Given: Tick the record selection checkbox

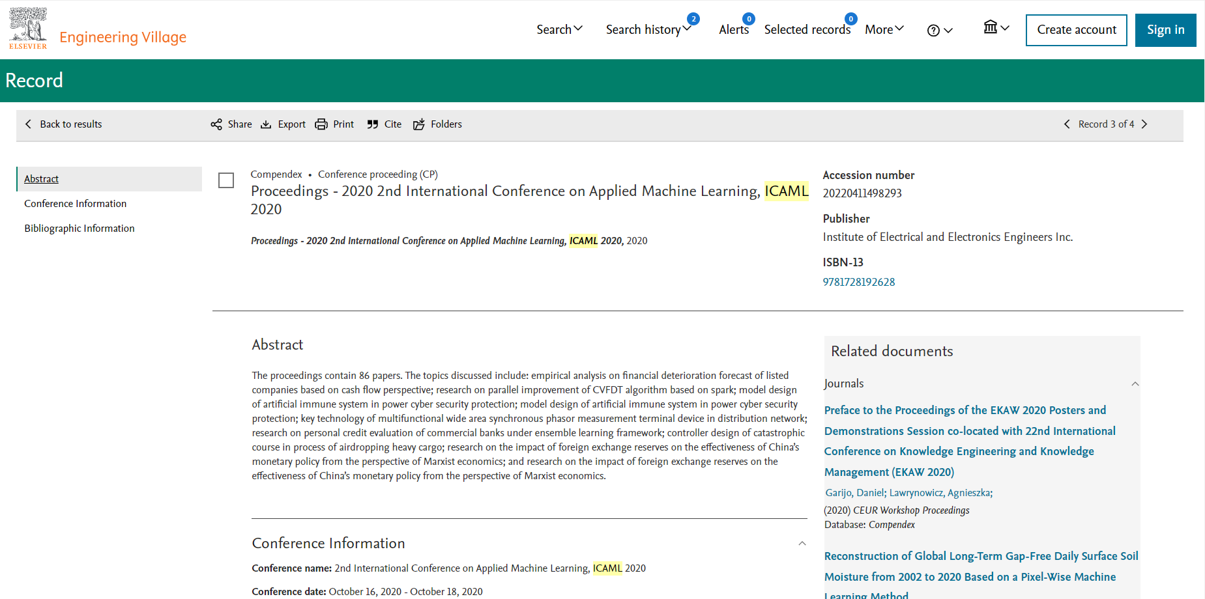Looking at the screenshot, I should [226, 180].
